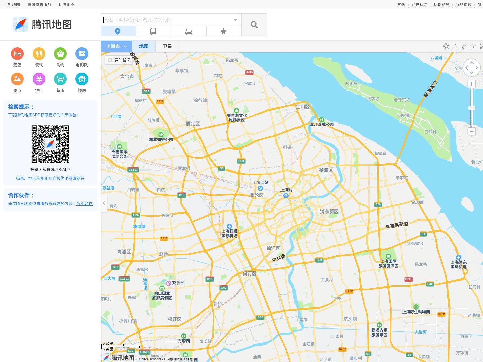Click the 浦东新区 district label

(329, 212)
